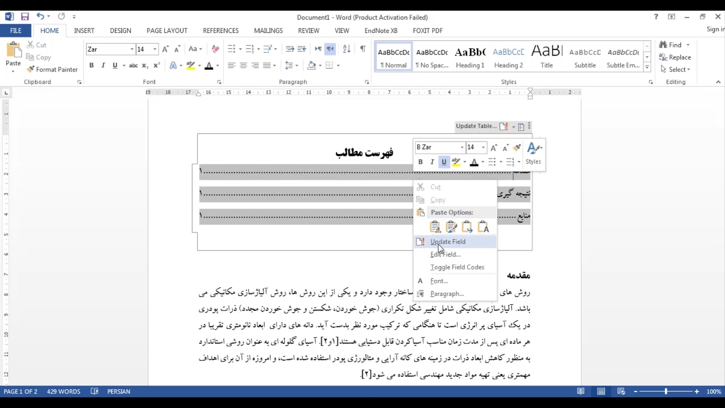Click the Sort icon in Paragraph group

347,49
